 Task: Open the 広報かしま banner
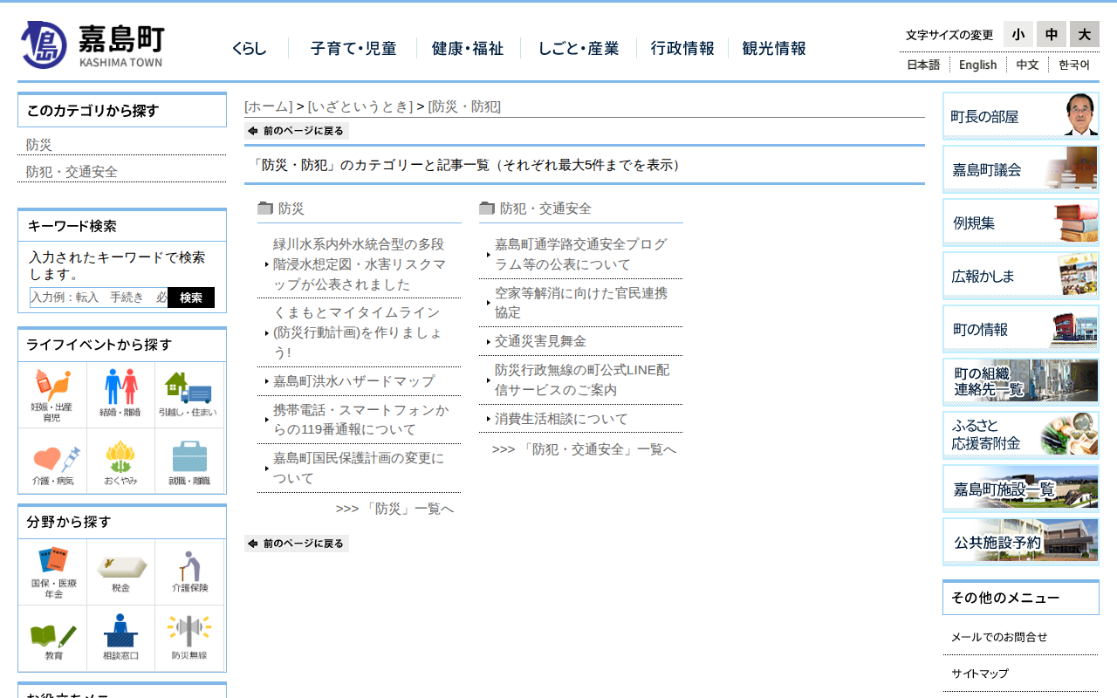(1021, 276)
